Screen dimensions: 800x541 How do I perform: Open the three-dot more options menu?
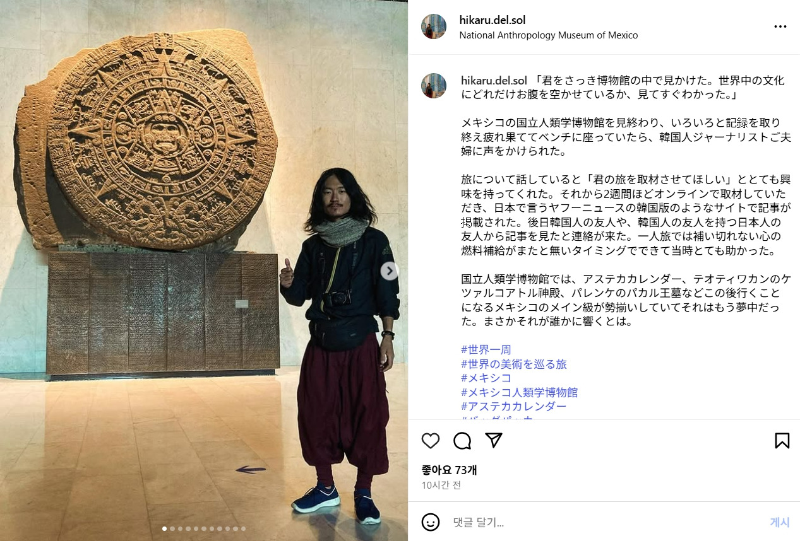pyautogui.click(x=780, y=26)
